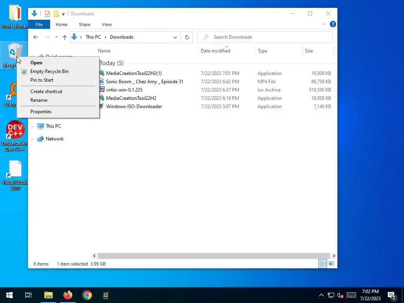Open Task View on the taskbar

(x=28, y=295)
